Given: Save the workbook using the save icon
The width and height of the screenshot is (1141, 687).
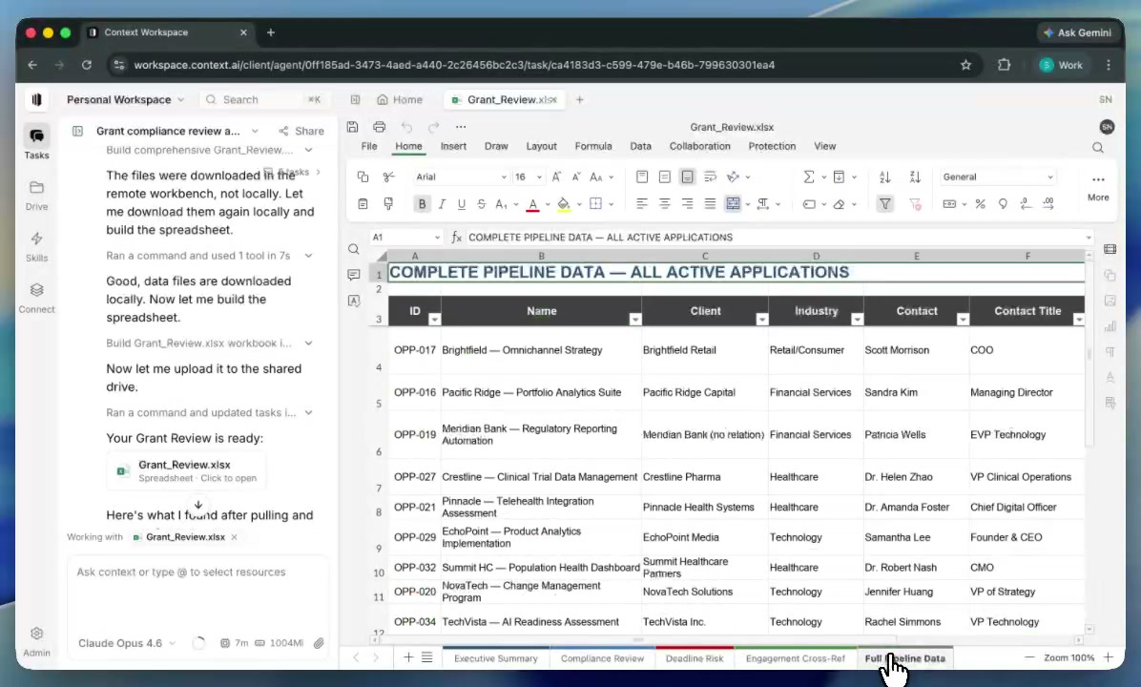Looking at the screenshot, I should pos(352,127).
